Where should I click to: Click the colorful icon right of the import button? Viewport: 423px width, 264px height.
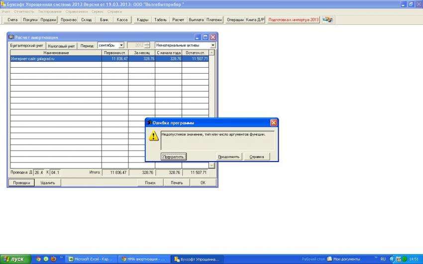click(x=327, y=20)
